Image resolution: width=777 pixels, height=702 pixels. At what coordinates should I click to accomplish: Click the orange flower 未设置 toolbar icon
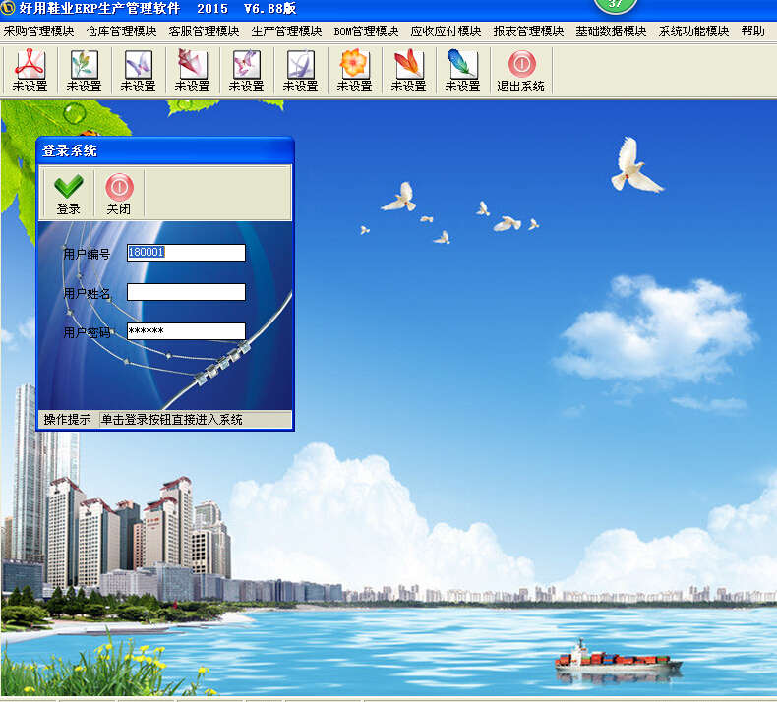[x=354, y=71]
